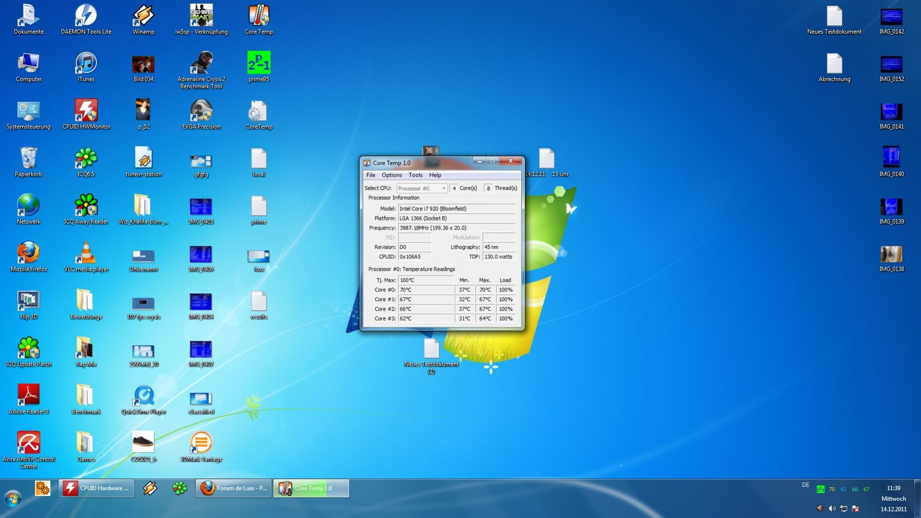Select the Flip 3D shortcut

29,304
